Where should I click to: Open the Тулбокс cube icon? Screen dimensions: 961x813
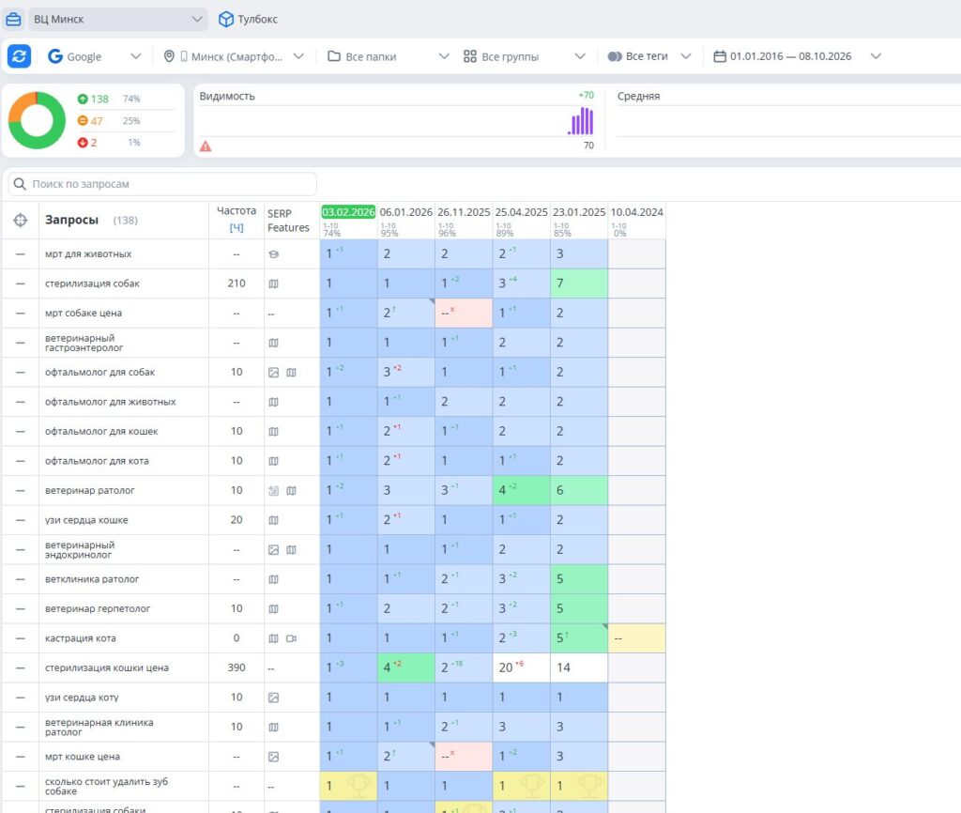pyautogui.click(x=226, y=19)
